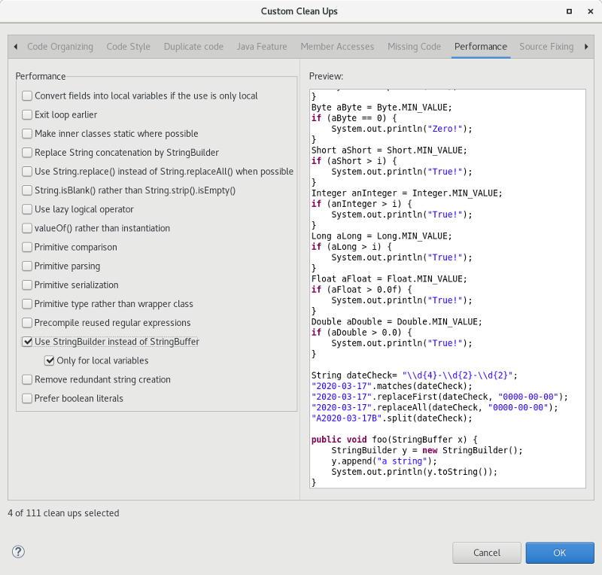Click 'public void foo(StringBuffer x) {' line
Viewport: 602px width, 575px height.
pyautogui.click(x=394, y=440)
